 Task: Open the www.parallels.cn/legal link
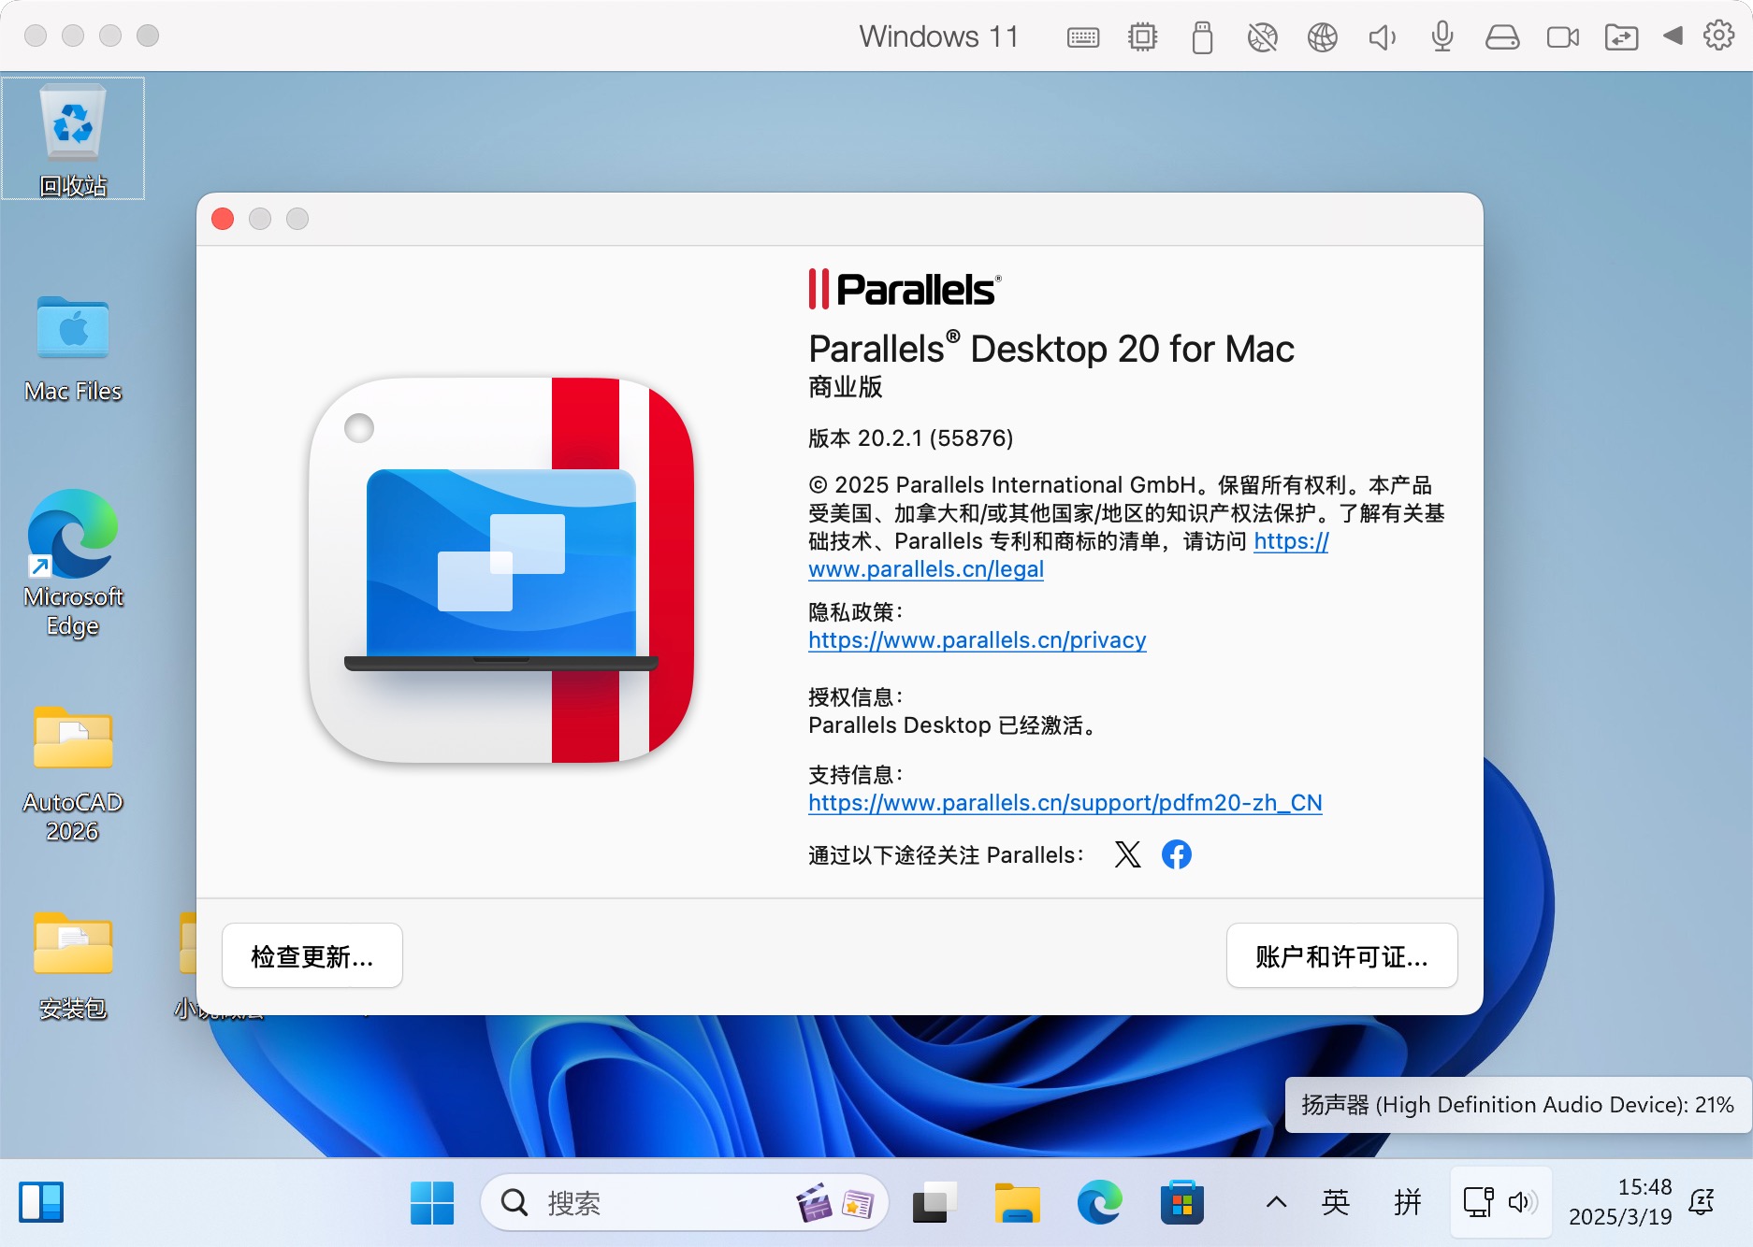click(925, 569)
